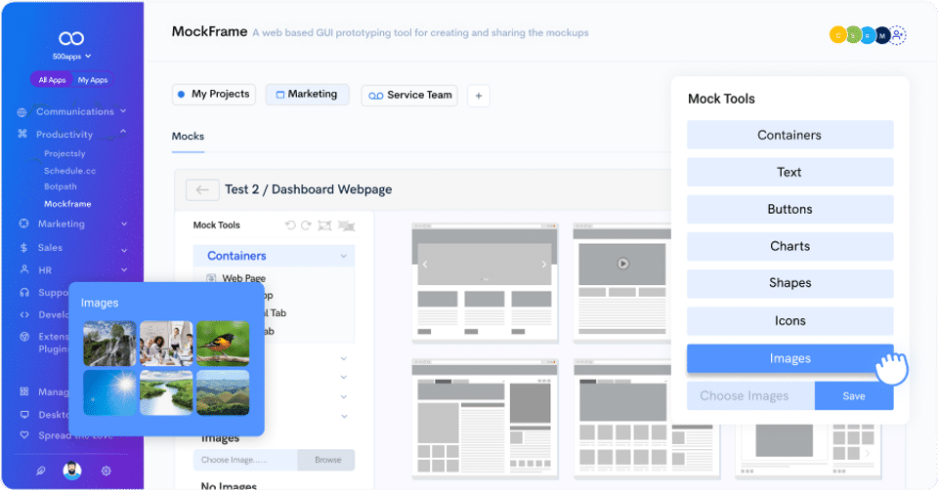Choose Icons in Mock Tools popup

789,321
